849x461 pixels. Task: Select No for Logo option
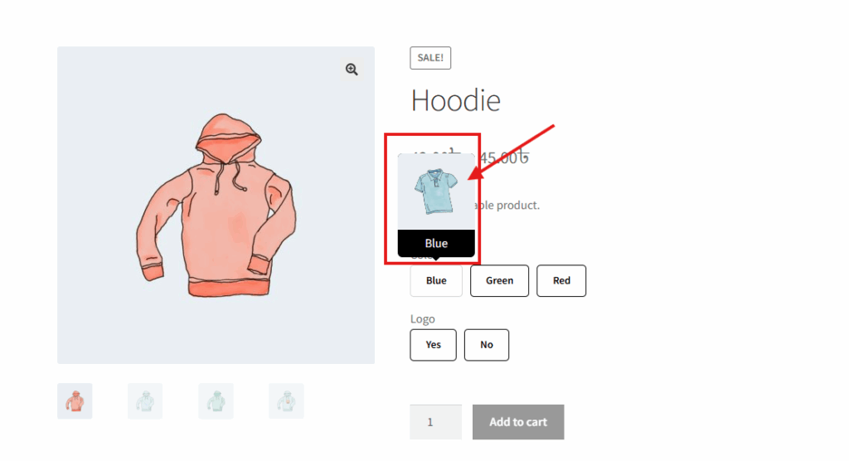486,345
